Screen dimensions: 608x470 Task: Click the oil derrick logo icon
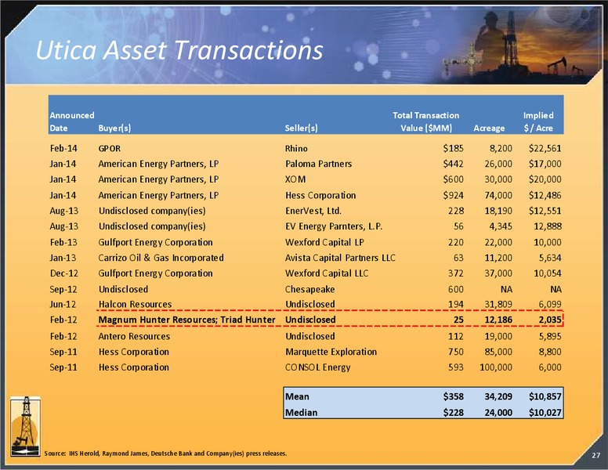click(25, 426)
